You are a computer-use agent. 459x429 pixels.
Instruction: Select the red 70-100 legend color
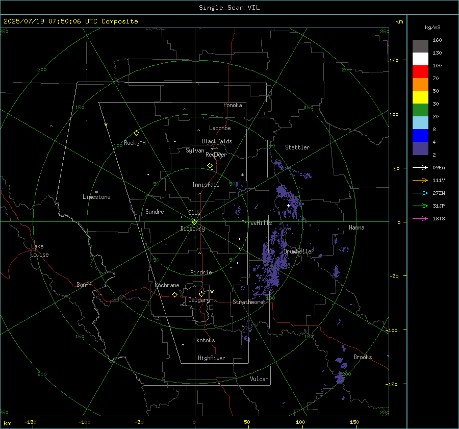click(x=420, y=72)
